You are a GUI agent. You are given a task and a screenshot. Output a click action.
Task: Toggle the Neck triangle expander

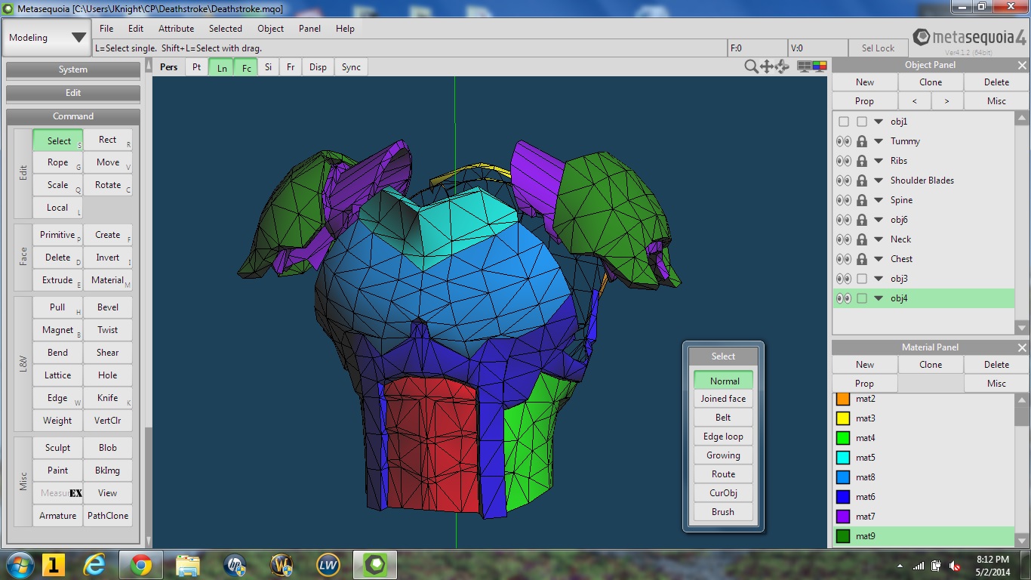click(x=879, y=239)
